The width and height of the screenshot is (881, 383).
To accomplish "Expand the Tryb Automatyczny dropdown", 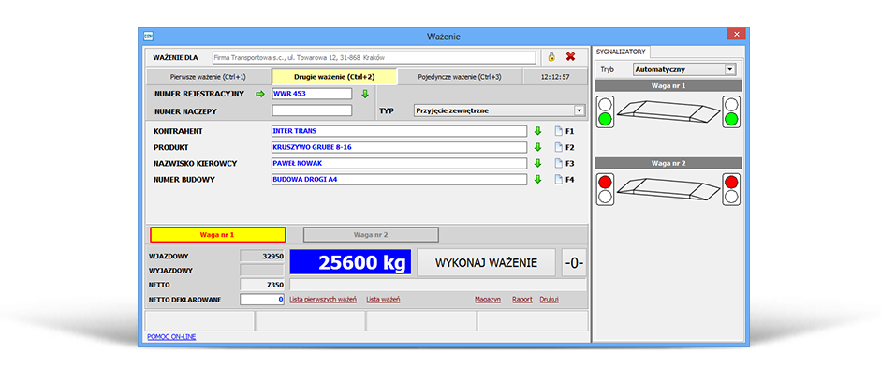I will [730, 69].
